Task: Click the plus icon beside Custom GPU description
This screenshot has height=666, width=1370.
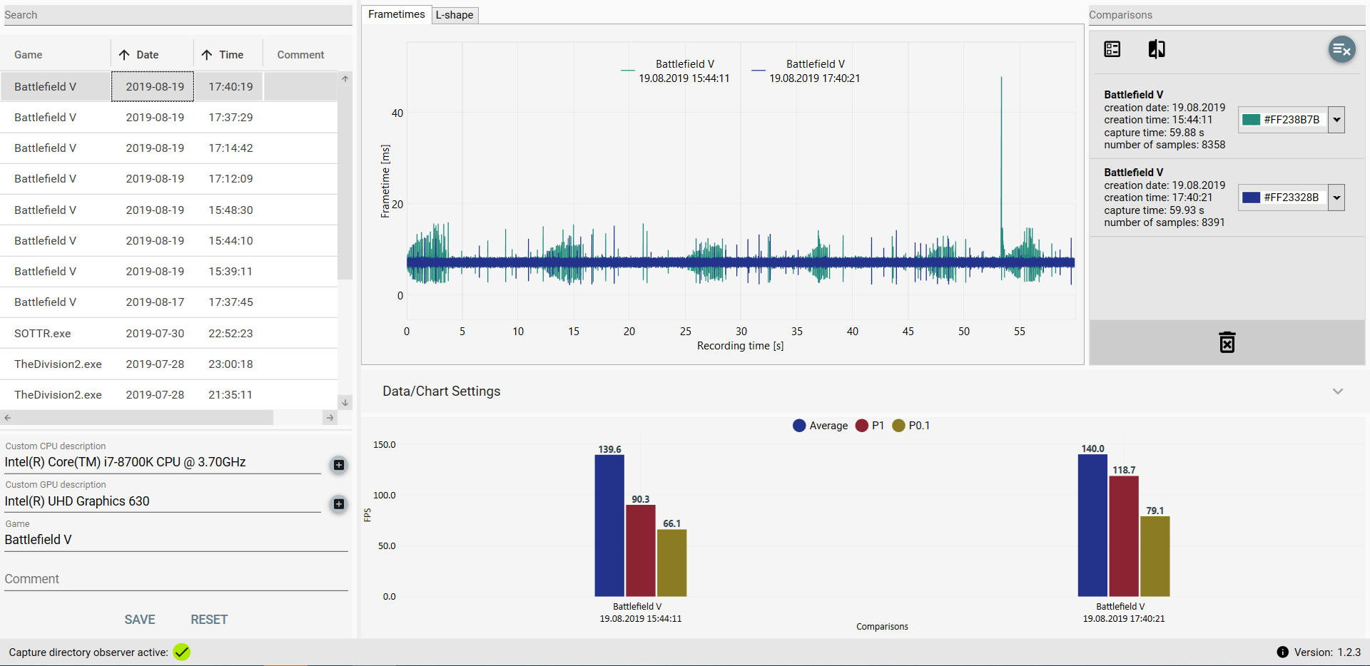Action: [x=338, y=504]
